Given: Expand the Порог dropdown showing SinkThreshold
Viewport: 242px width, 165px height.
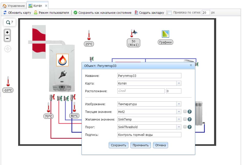Looking at the screenshot, I should (x=179, y=127).
